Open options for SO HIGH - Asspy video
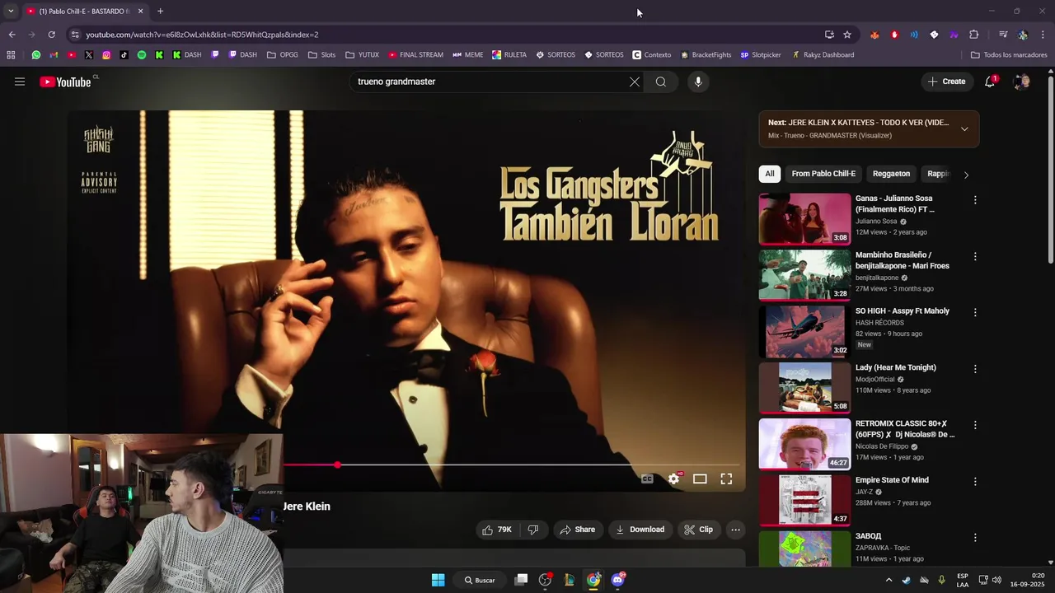 pos(975,312)
